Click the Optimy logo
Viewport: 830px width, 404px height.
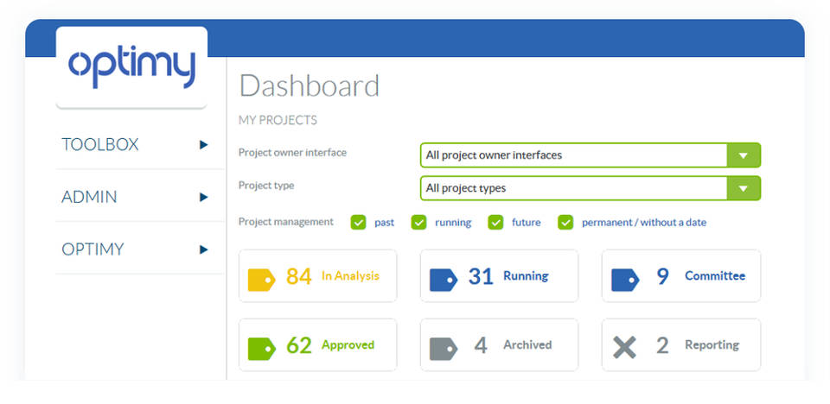point(131,67)
